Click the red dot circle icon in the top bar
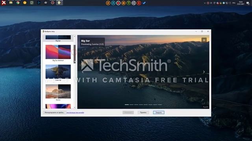 tap(118, 3)
